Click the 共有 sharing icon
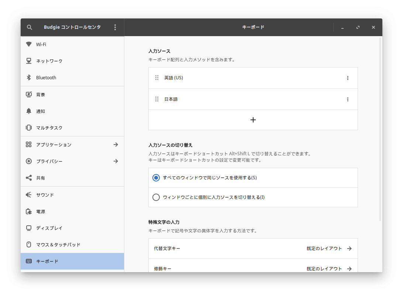 click(x=29, y=178)
